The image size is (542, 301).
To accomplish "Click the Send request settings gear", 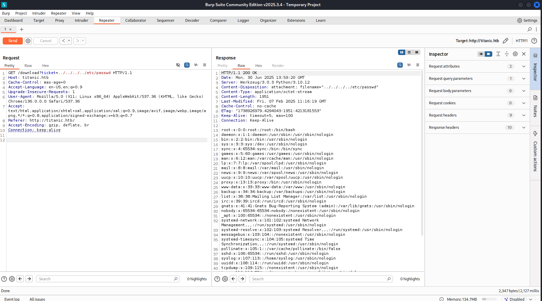I will pos(28,41).
